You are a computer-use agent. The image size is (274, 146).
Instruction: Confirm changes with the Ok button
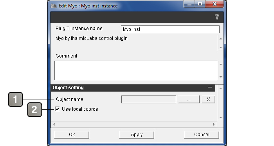(x=72, y=135)
